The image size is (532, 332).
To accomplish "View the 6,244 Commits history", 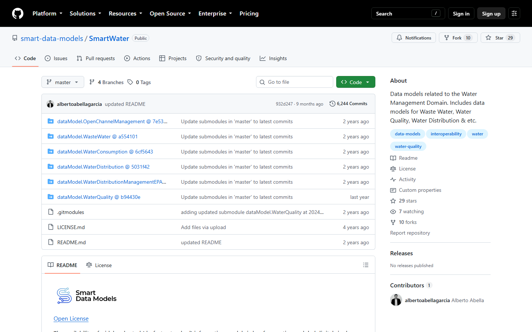I will (348, 104).
